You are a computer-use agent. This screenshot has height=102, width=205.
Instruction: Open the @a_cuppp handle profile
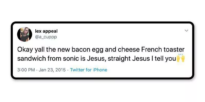[x=46, y=37]
